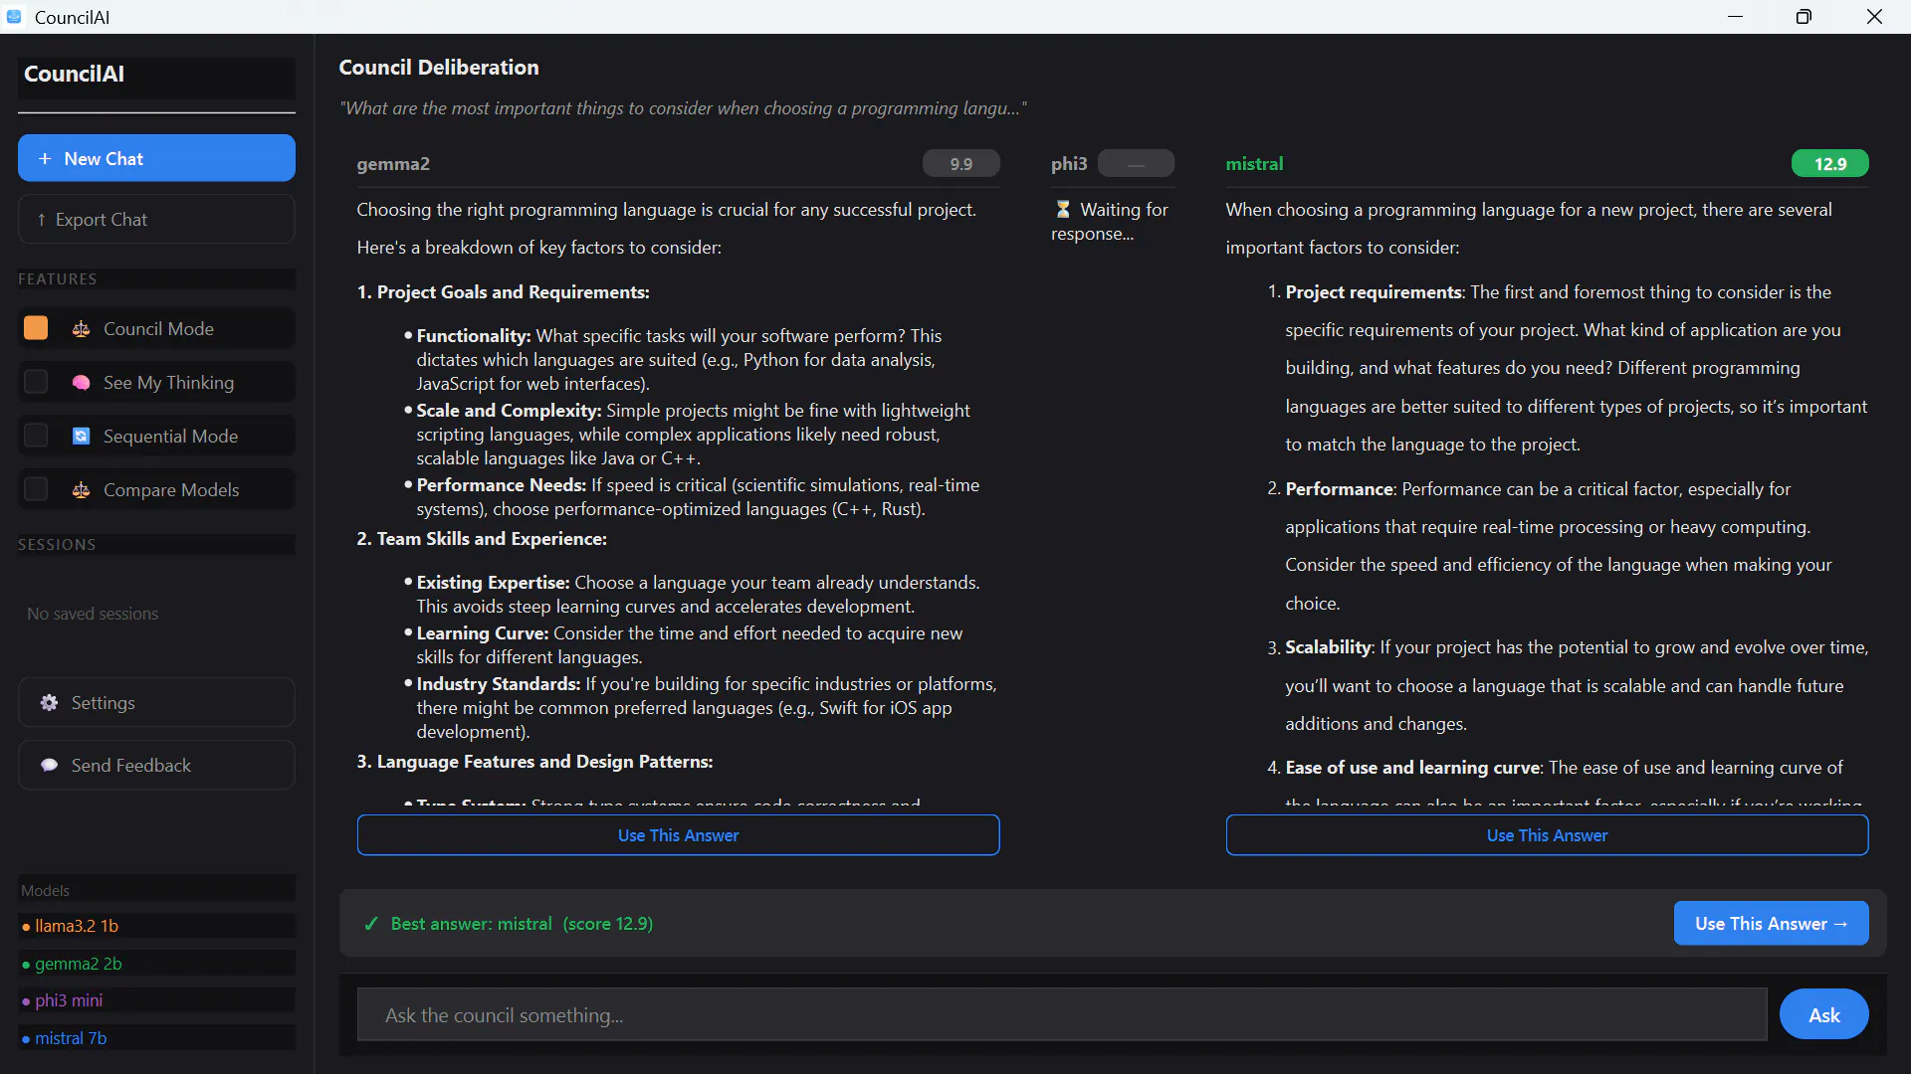1911x1074 pixels.
Task: Use This Answer under mistral response
Action: click(1547, 835)
